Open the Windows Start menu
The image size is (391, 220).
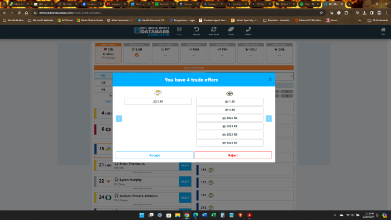point(142,215)
